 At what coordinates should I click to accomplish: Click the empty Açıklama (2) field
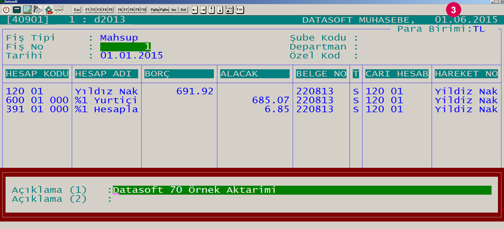[x=302, y=199]
